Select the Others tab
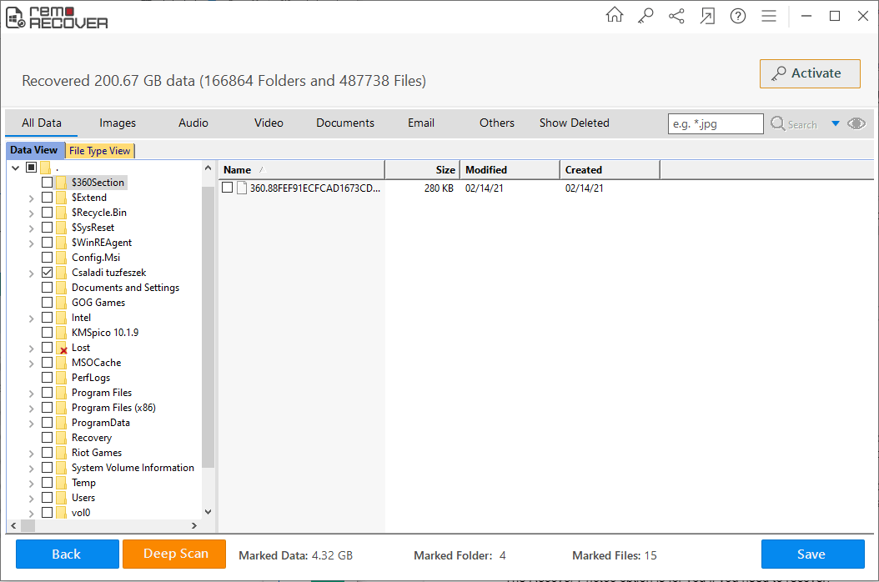 tap(497, 123)
